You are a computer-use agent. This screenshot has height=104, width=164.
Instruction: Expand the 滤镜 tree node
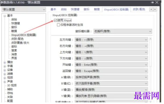tap(5, 74)
